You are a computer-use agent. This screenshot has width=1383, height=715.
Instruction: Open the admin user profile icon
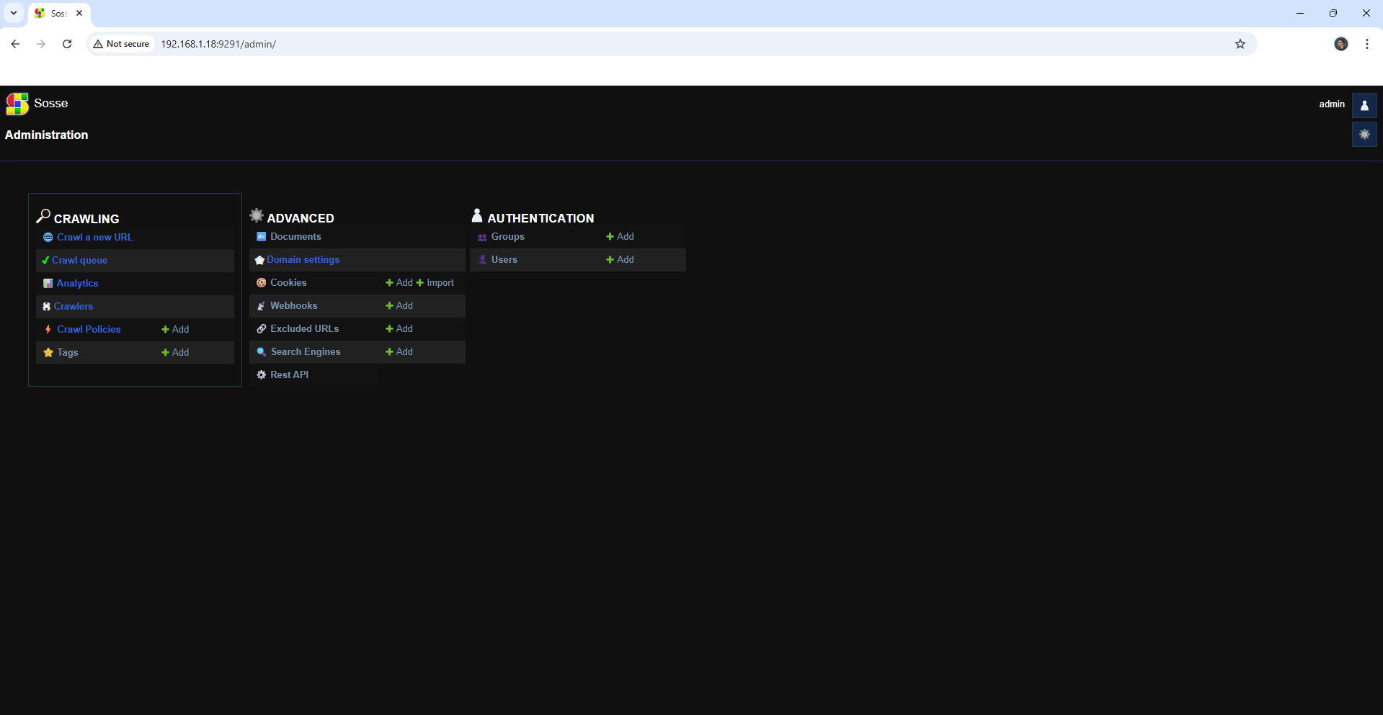1364,105
